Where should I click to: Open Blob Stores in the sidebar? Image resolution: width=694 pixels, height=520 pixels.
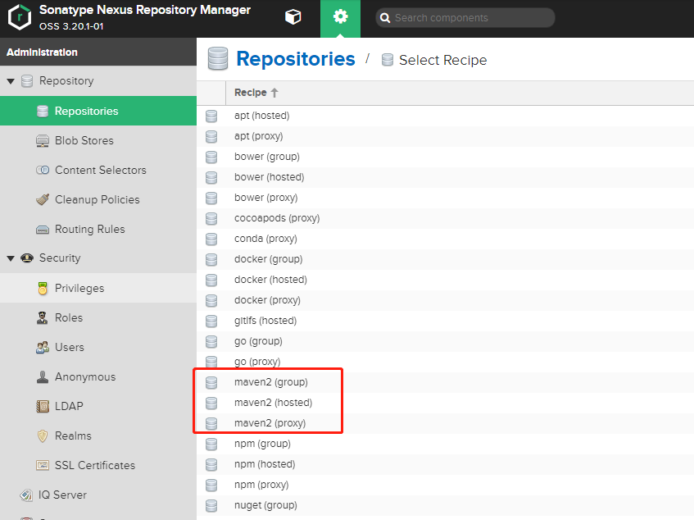(x=98, y=140)
